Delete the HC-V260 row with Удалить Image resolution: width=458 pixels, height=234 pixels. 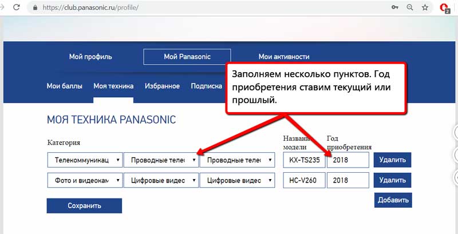pos(392,180)
